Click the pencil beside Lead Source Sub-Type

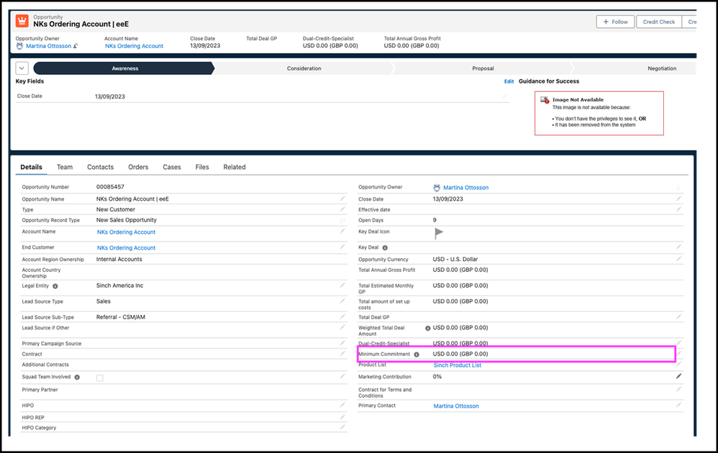(342, 316)
